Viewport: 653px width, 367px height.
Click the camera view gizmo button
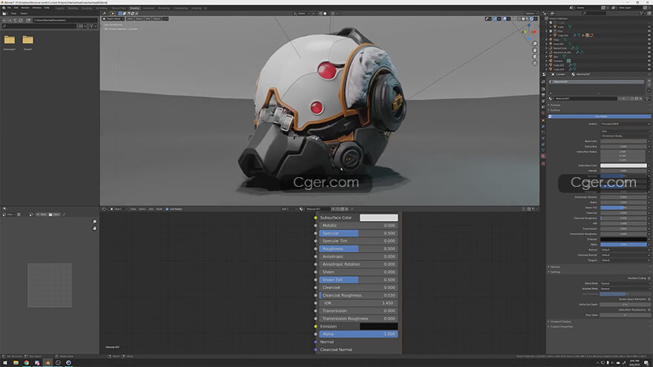pyautogui.click(x=535, y=56)
